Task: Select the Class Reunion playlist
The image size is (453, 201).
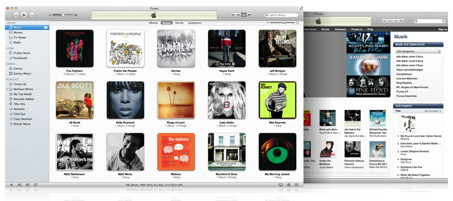Action: (27, 119)
